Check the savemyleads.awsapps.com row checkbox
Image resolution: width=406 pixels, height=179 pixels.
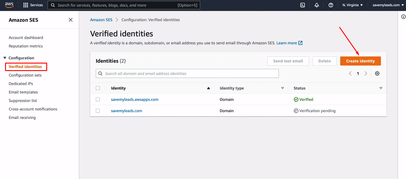98,99
